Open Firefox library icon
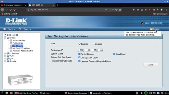169x95 pixels. (138, 10)
